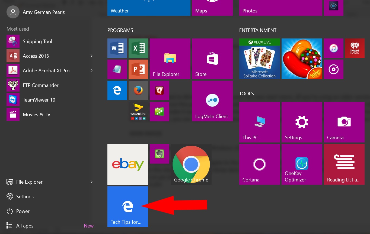
Task: Launch the Firefox tile
Action: coord(138,90)
